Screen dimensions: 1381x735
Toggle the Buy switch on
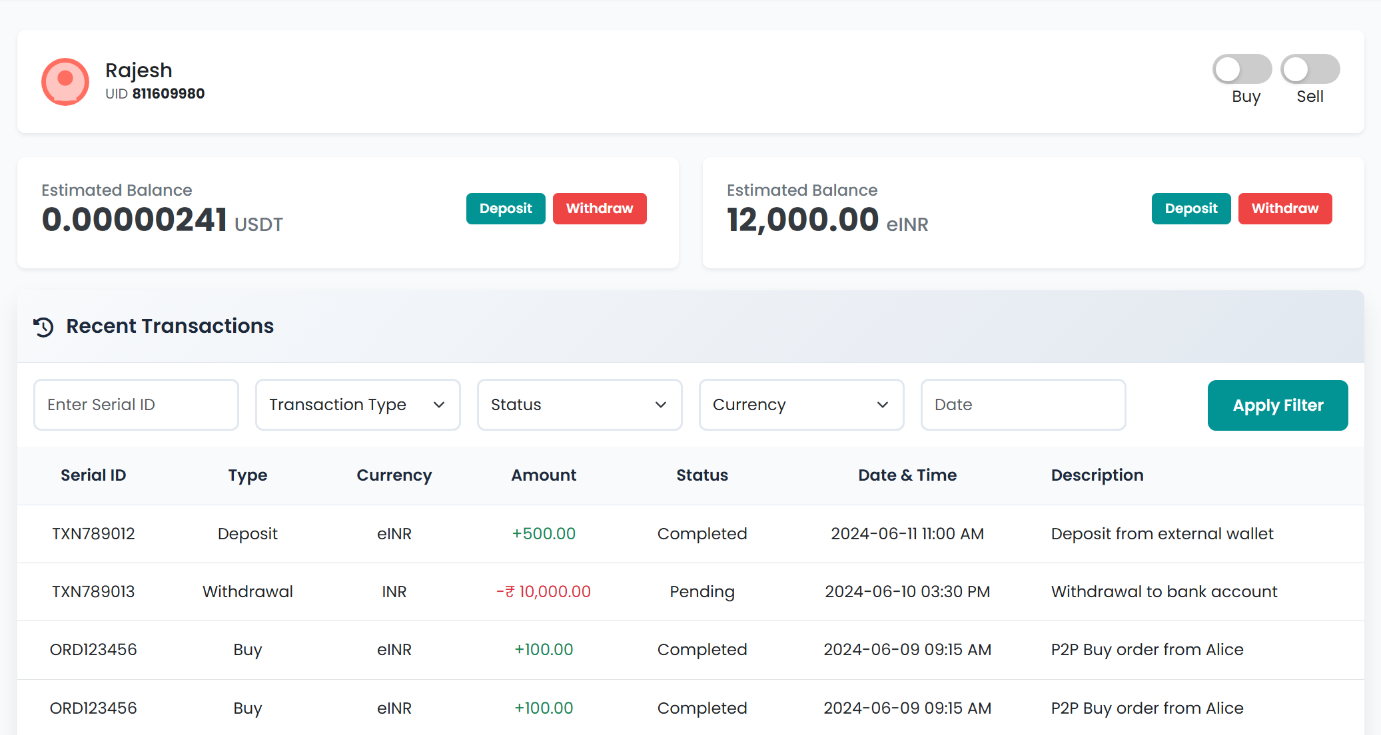[1242, 69]
